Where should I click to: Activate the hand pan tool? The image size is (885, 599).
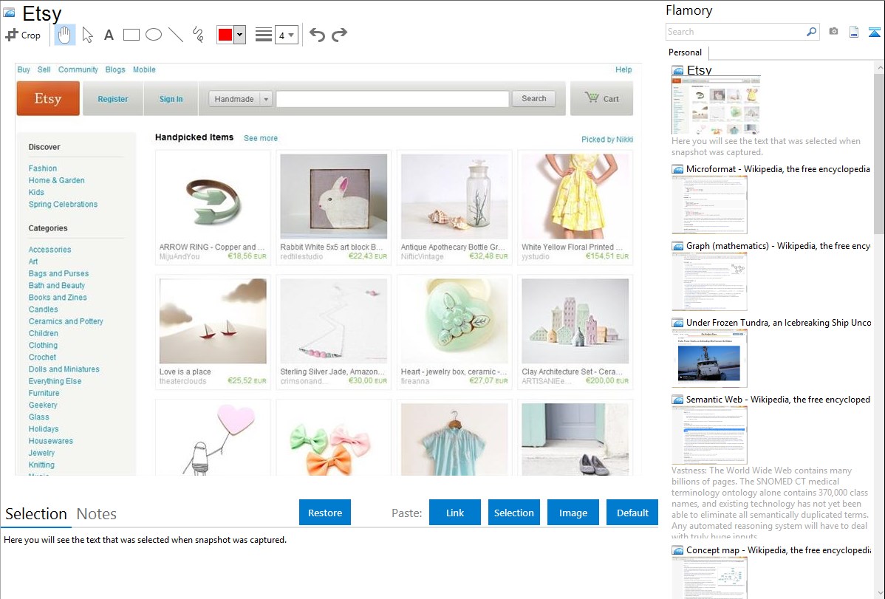(64, 35)
